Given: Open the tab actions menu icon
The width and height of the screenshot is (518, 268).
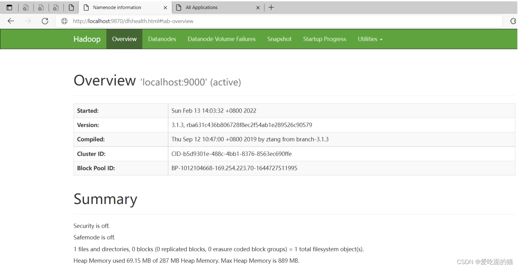Looking at the screenshot, I should tap(9, 8).
